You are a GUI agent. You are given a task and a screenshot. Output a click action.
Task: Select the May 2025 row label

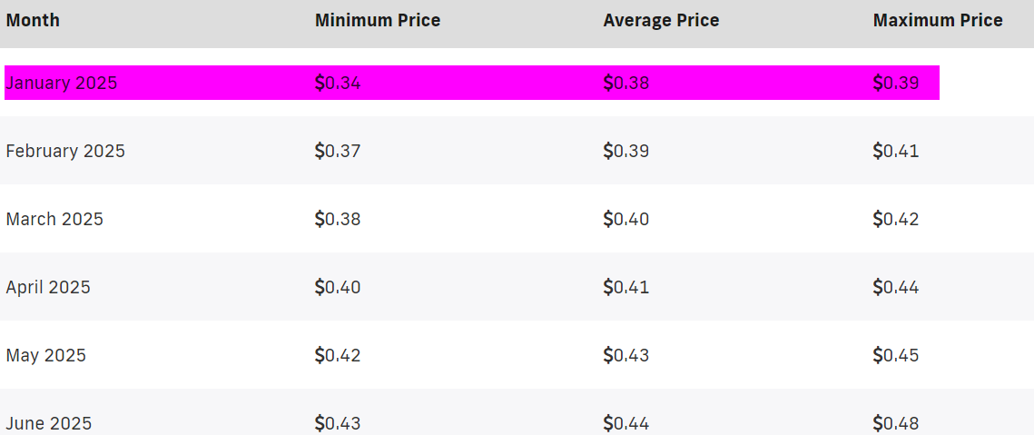46,355
